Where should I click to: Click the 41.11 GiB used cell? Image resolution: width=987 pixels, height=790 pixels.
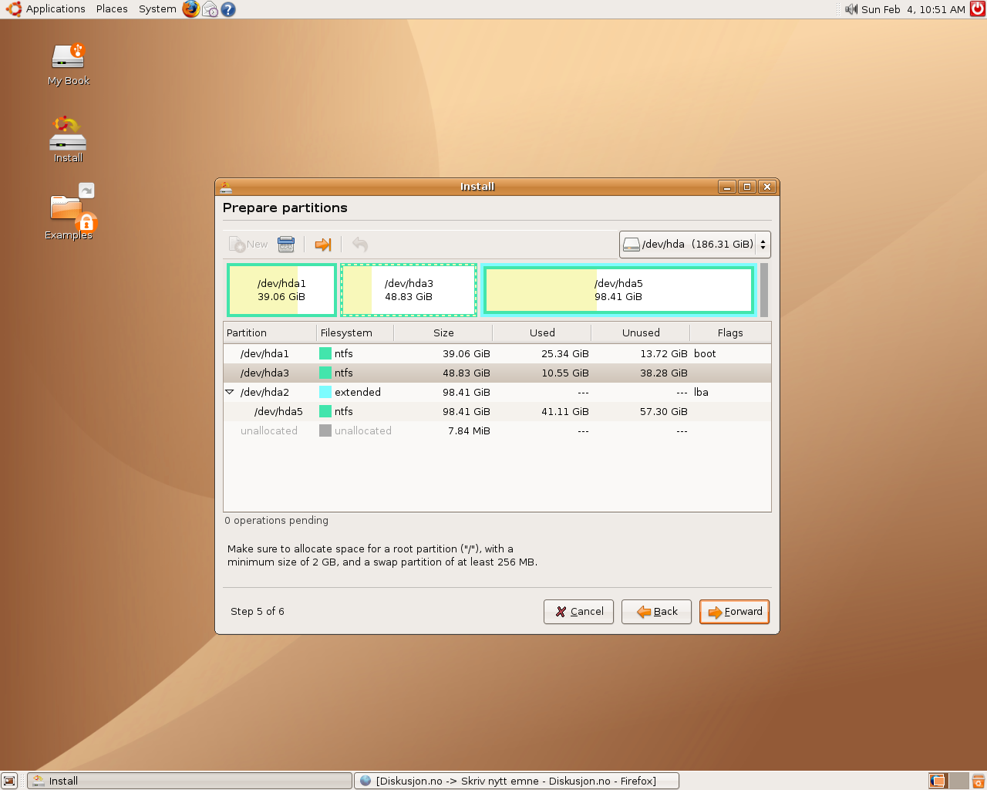pyautogui.click(x=565, y=412)
